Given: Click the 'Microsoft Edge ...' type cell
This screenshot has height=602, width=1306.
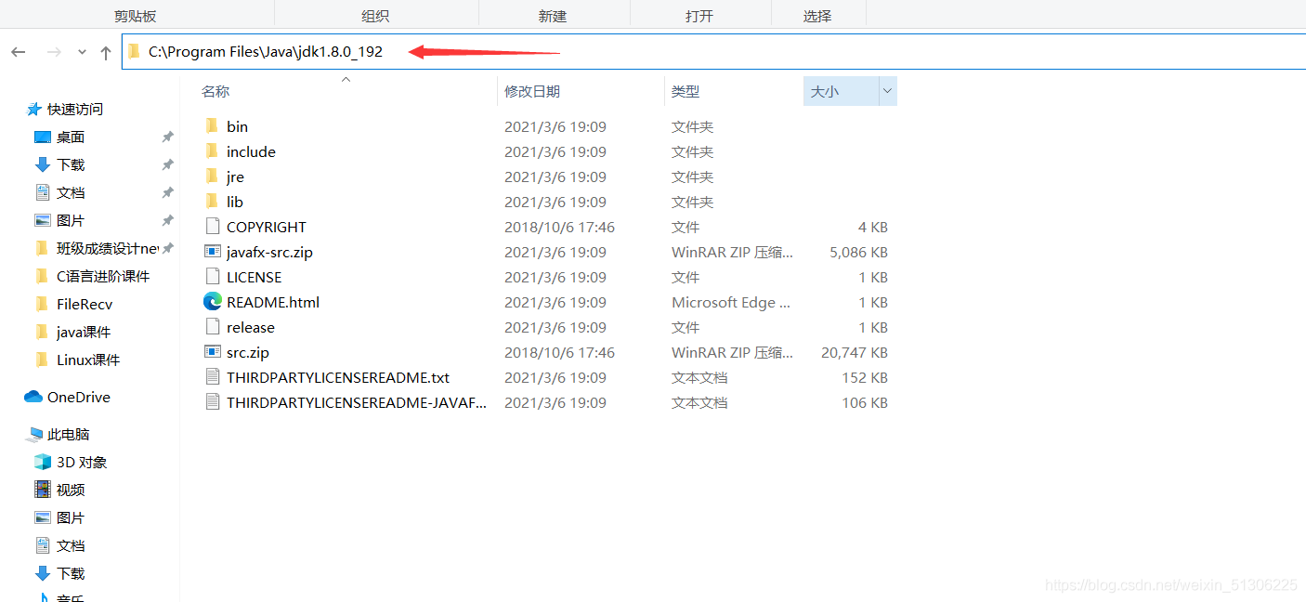Looking at the screenshot, I should coord(731,302).
